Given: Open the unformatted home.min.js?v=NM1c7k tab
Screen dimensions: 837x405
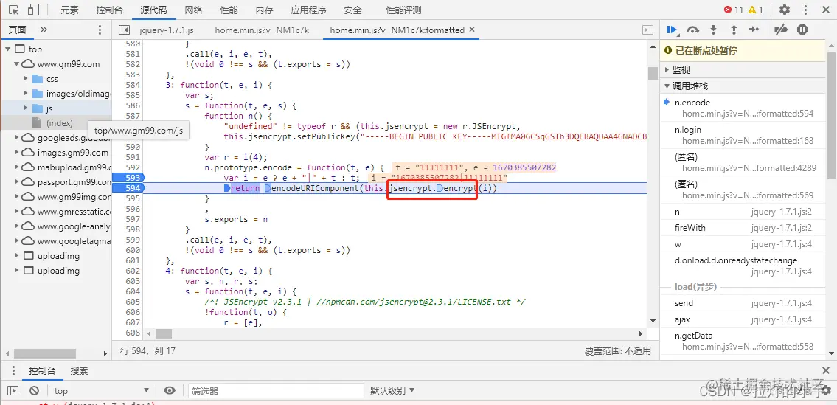Looking at the screenshot, I should click(262, 30).
